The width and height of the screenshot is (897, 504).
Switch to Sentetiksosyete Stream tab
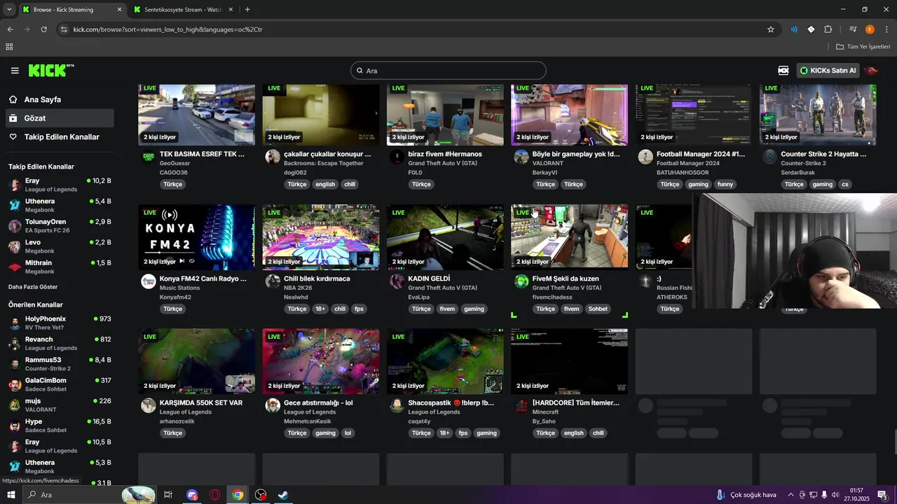(182, 10)
